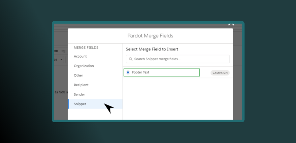The height and width of the screenshot is (143, 296).
Task: Click the email body text behind the dialog
Action: [x=61, y=92]
